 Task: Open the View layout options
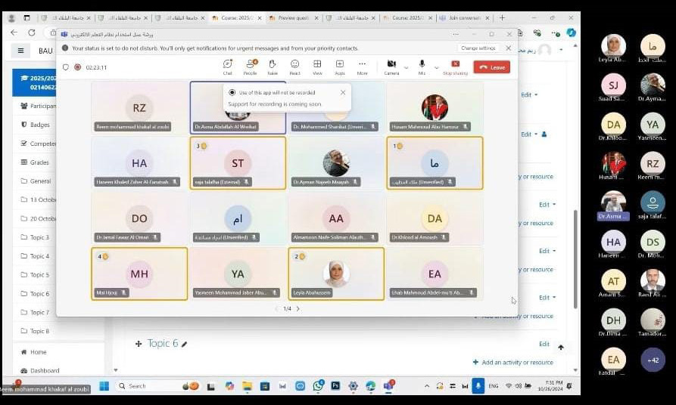click(x=317, y=66)
